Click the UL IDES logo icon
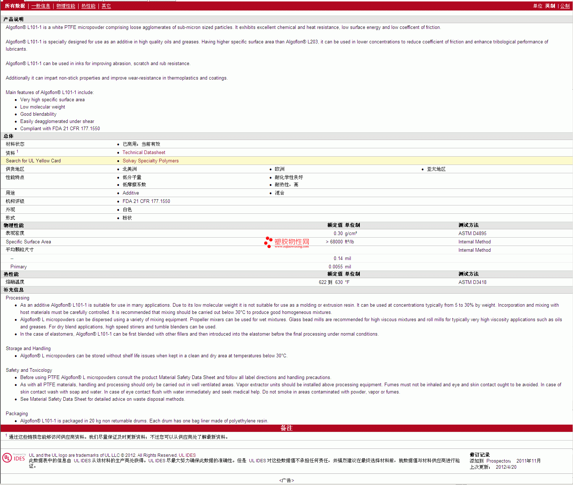 pos(14,458)
